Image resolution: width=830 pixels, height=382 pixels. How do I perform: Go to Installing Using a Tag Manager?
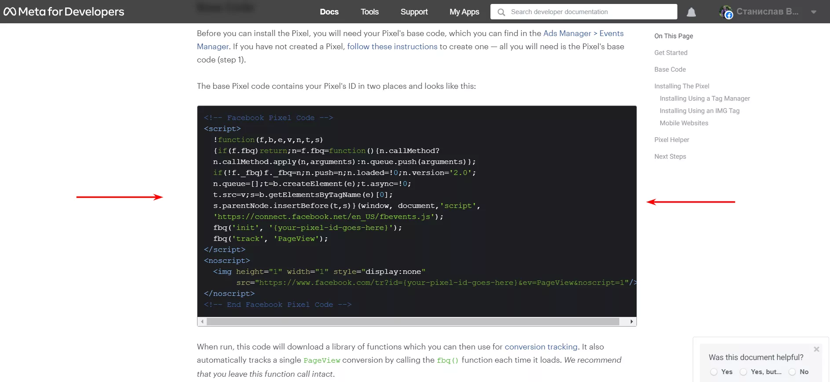pos(705,98)
